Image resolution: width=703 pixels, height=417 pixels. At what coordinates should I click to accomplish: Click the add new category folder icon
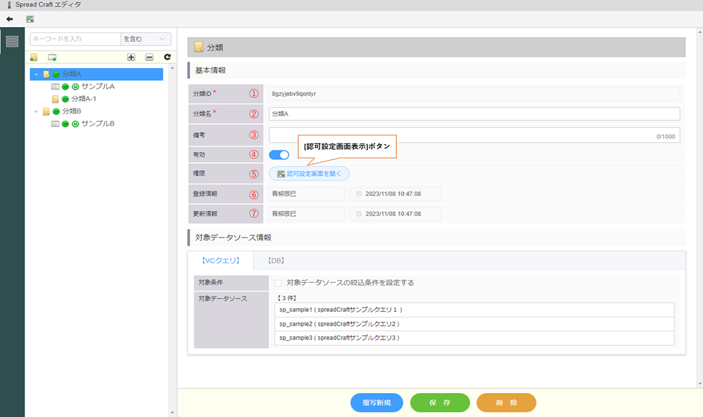(34, 58)
